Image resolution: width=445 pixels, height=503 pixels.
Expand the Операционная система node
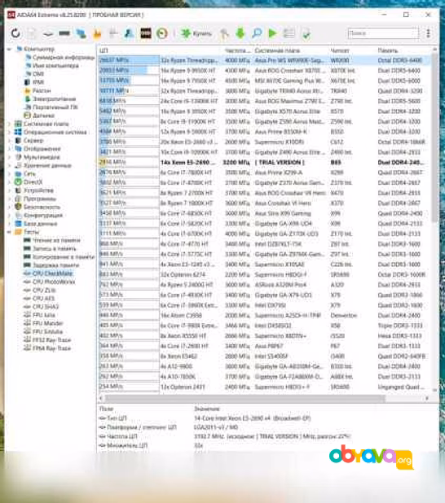coord(9,132)
